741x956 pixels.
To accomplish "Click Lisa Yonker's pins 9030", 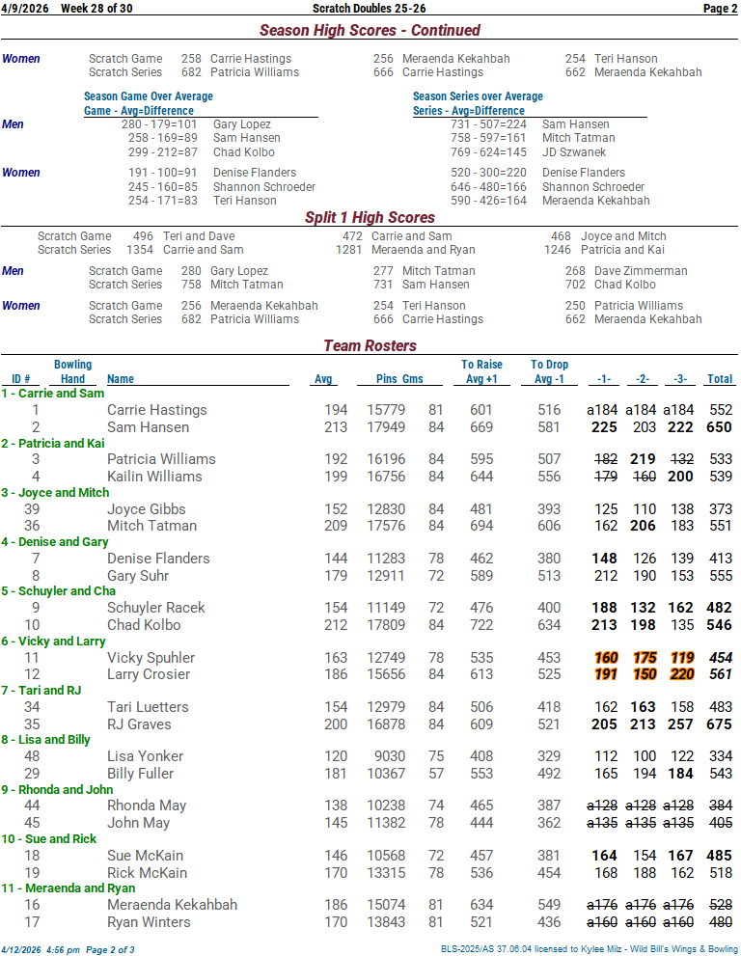I will click(x=390, y=756).
